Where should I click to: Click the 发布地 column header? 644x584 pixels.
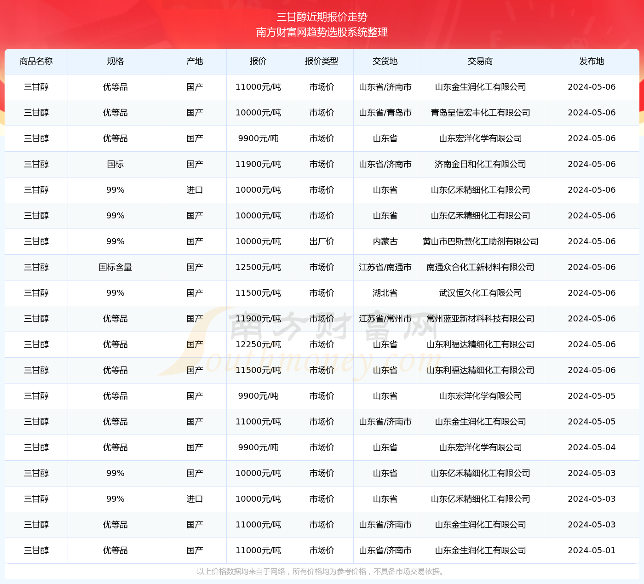click(x=592, y=61)
